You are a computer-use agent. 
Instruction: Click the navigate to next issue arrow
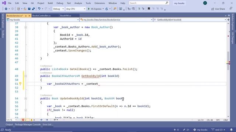(47, 120)
